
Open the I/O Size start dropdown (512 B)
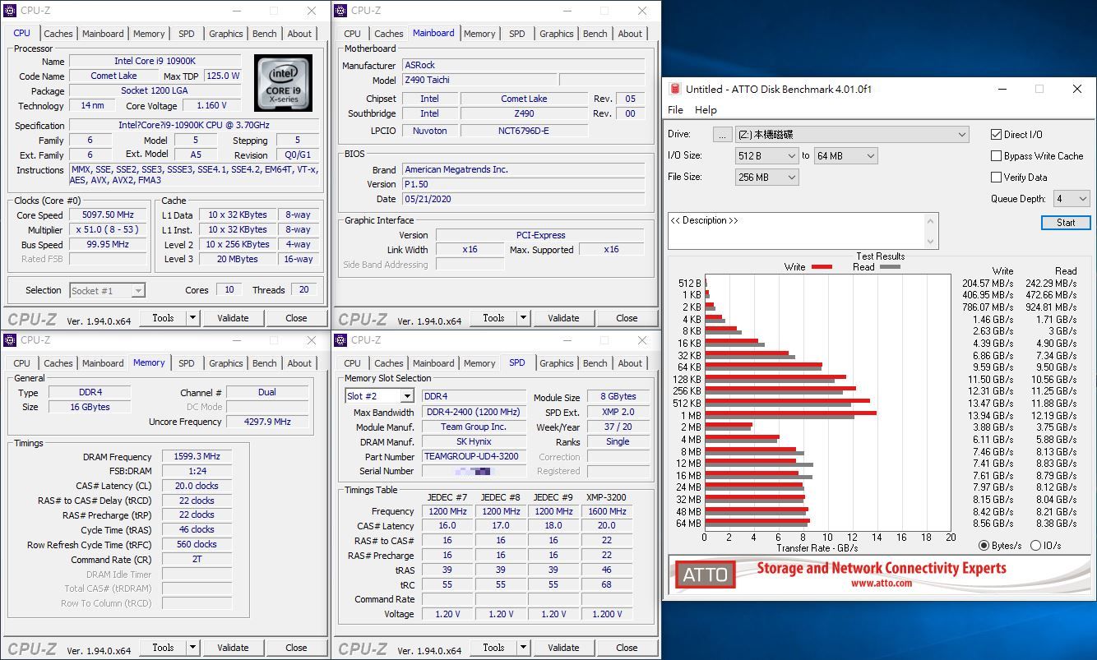(766, 155)
